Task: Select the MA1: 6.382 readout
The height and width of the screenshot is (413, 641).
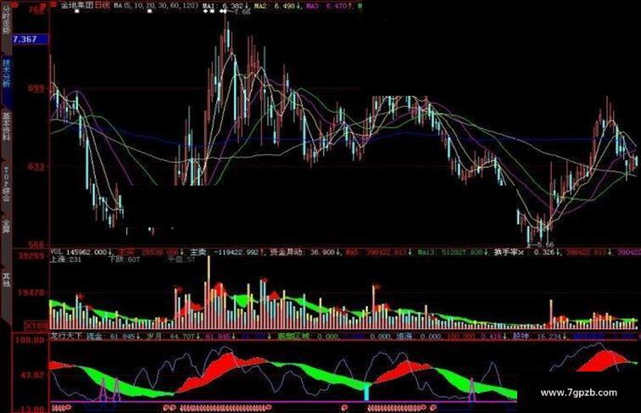Action: click(x=226, y=6)
